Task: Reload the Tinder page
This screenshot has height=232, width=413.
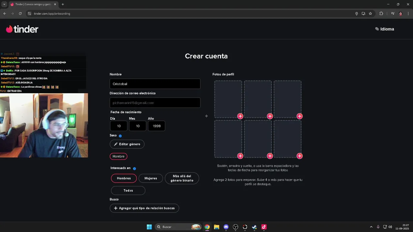Action: [x=20, y=14]
